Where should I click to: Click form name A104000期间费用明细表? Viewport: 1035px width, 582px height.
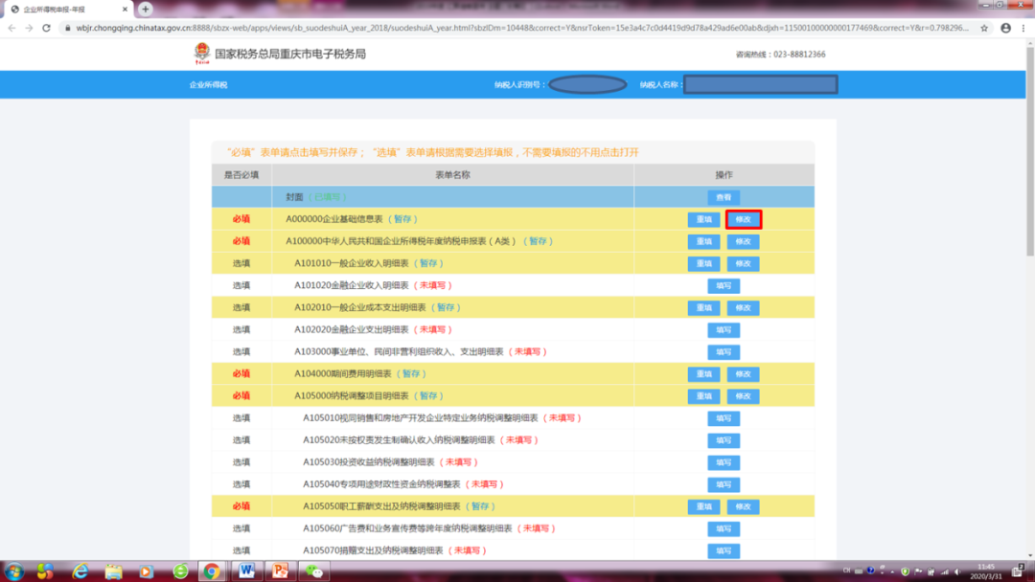[x=342, y=373]
